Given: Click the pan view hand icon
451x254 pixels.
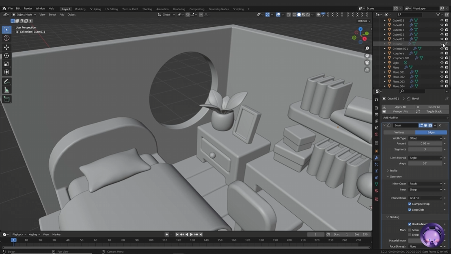Looking at the screenshot, I should tap(367, 55).
